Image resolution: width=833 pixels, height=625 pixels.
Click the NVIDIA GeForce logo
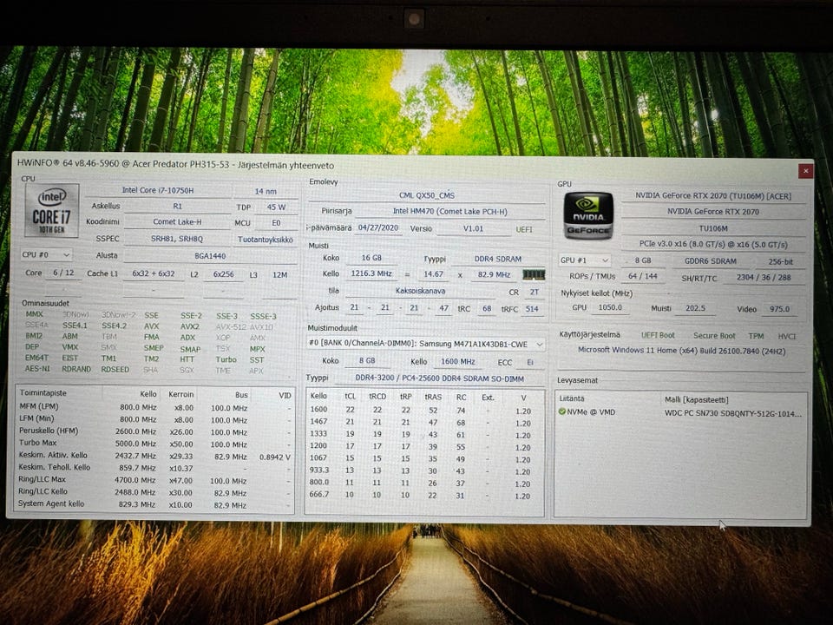[588, 215]
